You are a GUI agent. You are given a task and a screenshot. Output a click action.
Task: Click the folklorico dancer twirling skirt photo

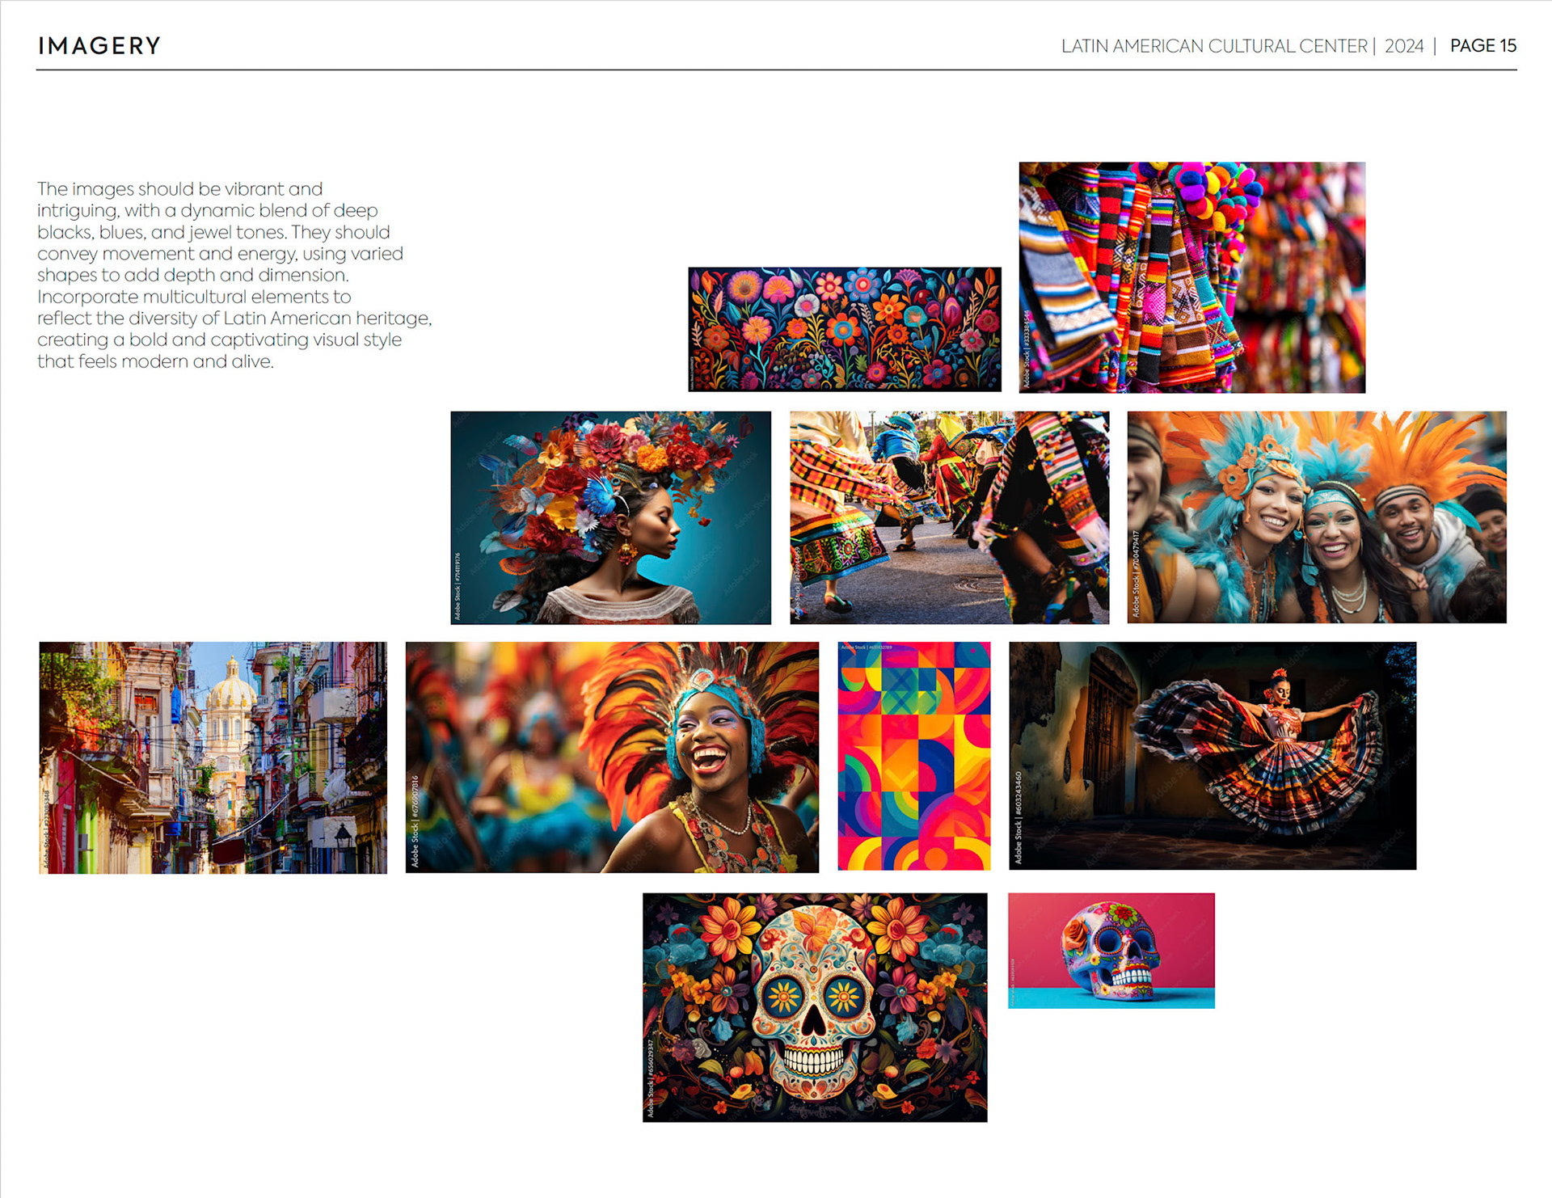pos(1212,756)
